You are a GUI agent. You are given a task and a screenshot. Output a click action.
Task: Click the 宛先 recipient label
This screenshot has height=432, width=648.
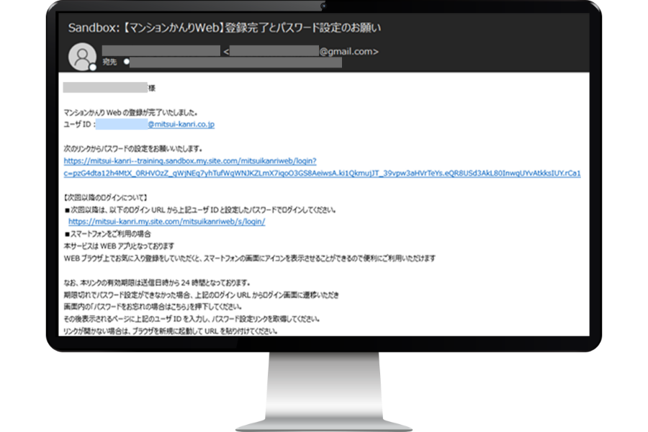110,62
